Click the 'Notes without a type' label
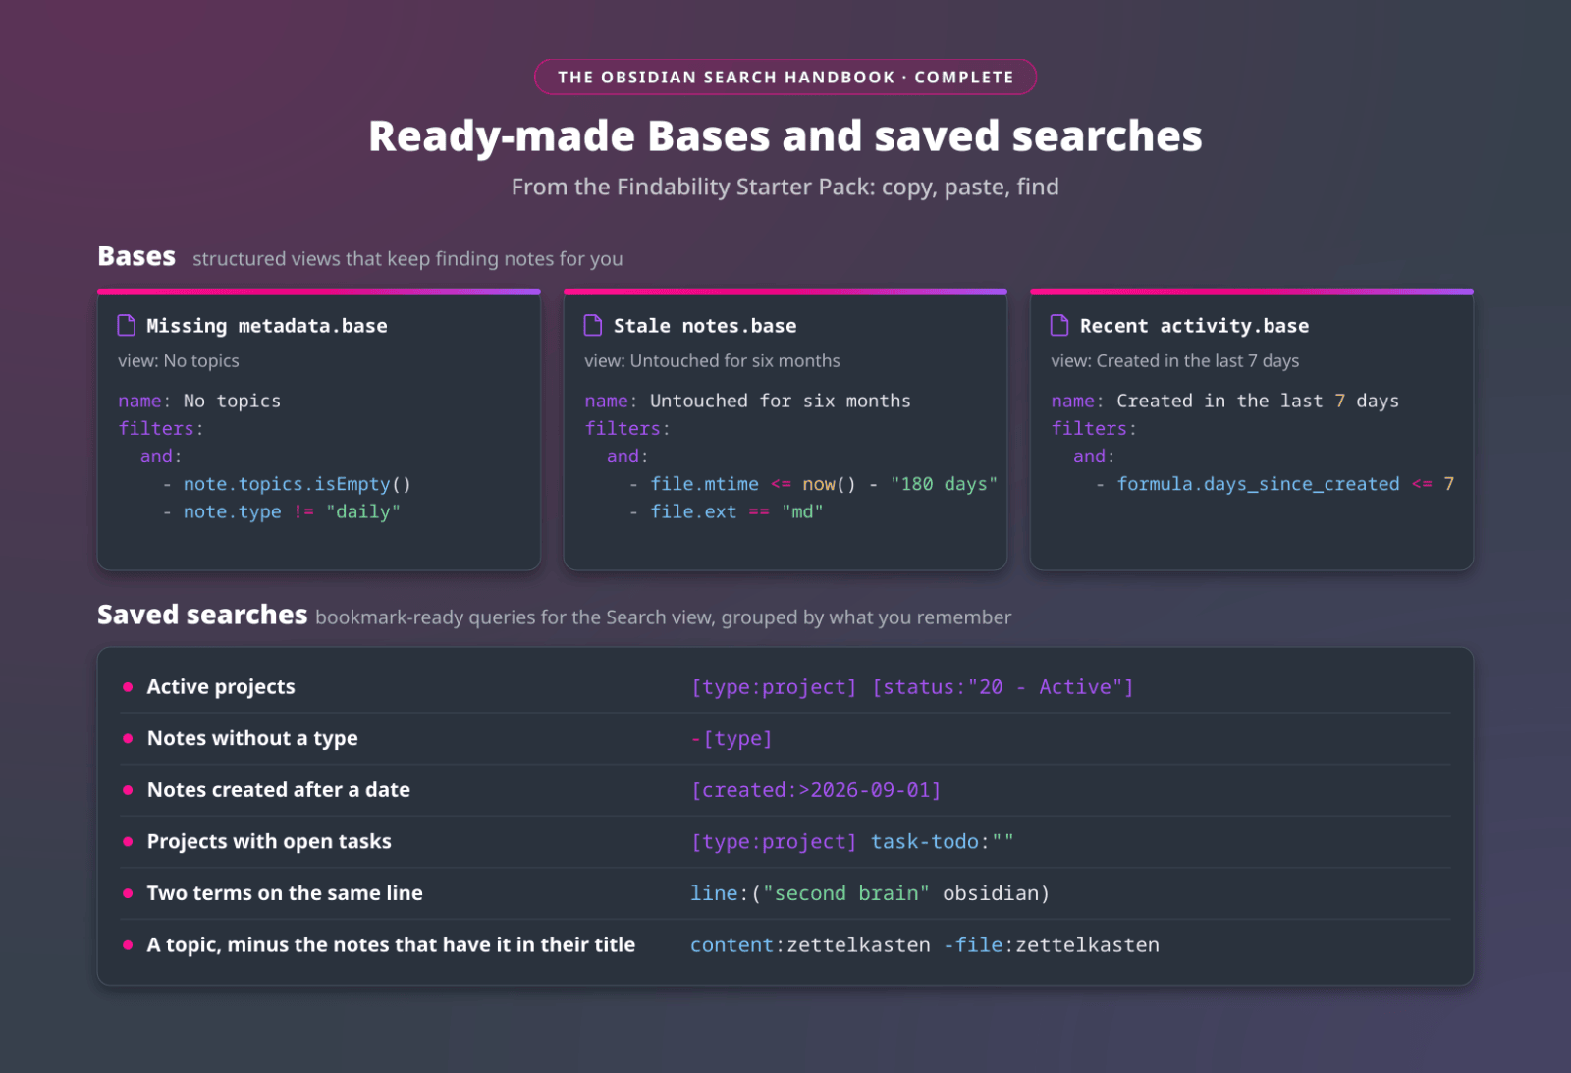Screen dimensions: 1571x1073 (252, 738)
